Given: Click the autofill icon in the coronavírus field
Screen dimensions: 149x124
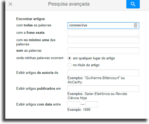Looking at the screenshot, I should (x=136, y=25).
